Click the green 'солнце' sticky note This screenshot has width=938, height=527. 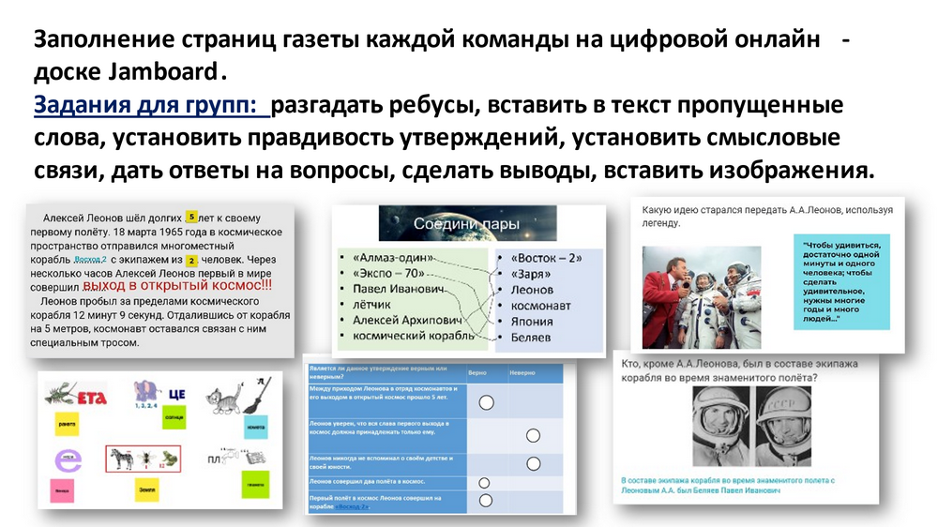coord(174,415)
